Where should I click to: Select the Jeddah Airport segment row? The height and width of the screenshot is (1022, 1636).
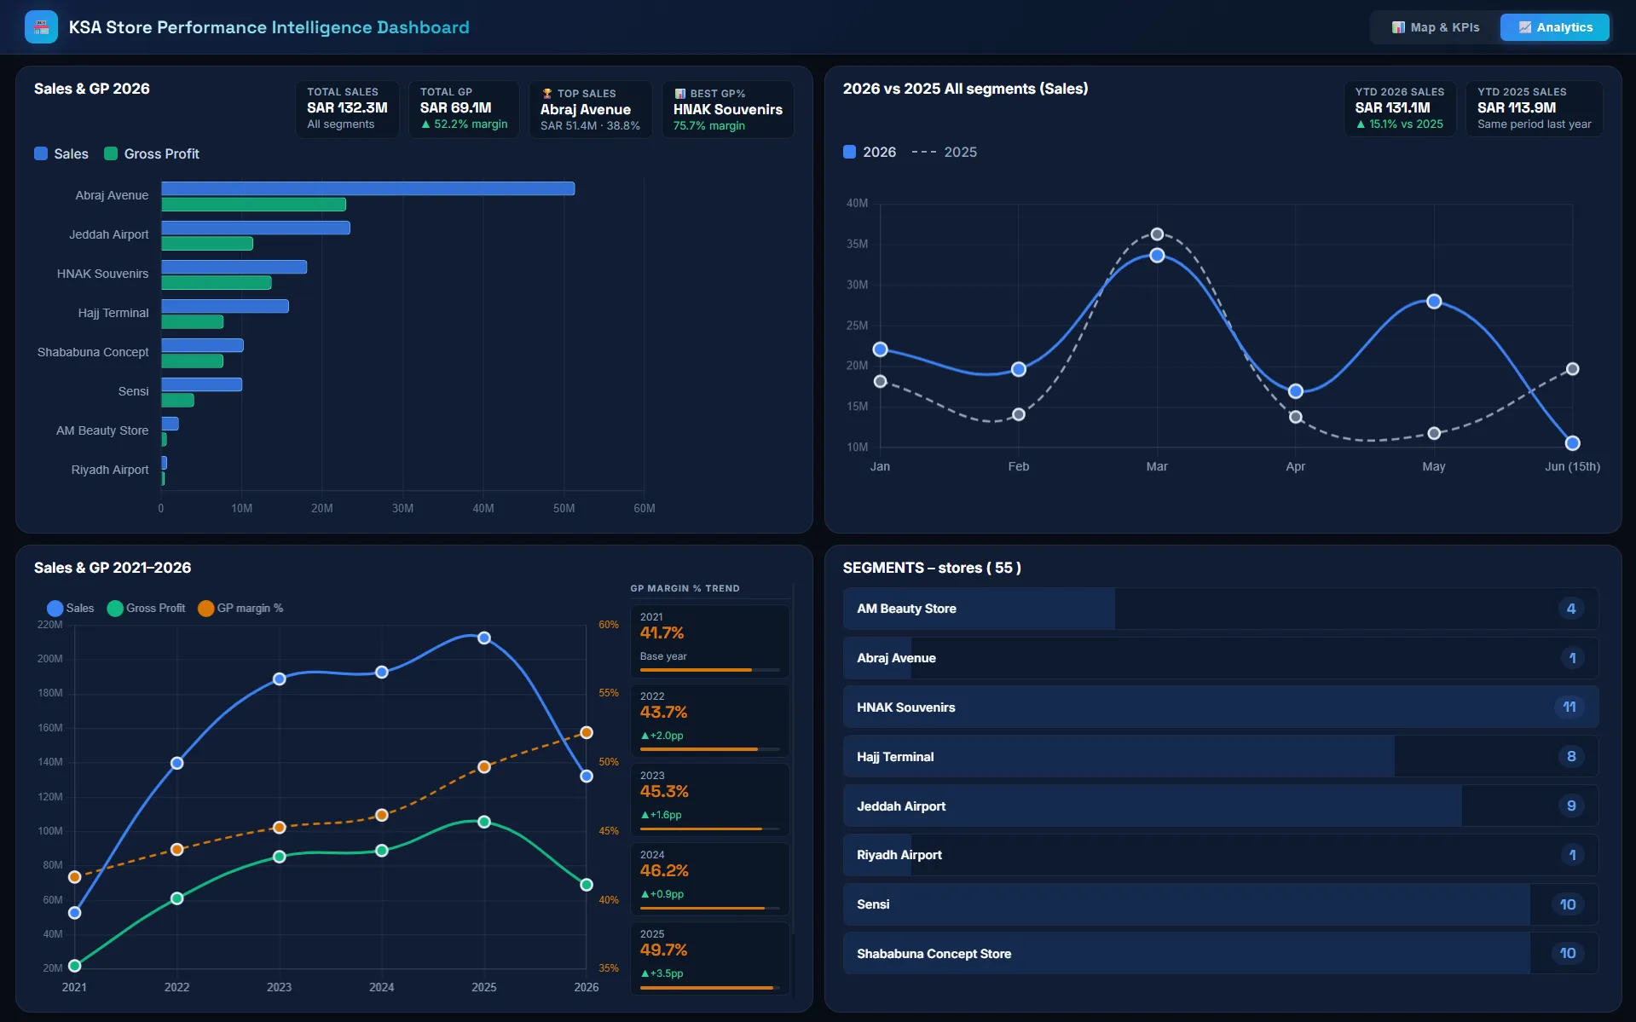(x=1220, y=805)
